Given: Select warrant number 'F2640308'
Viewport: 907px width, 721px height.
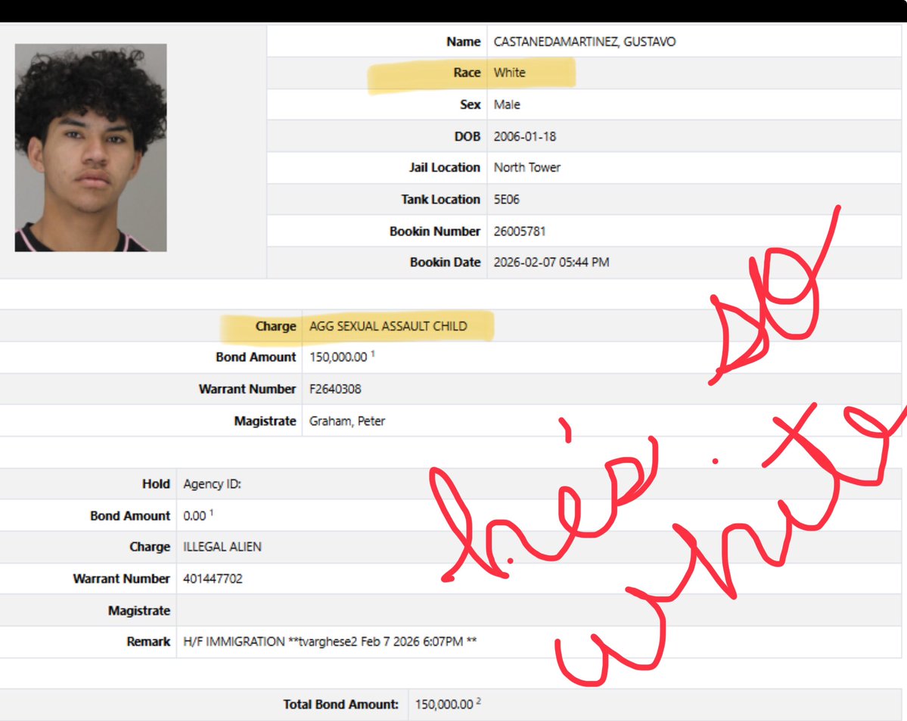Looking at the screenshot, I should coord(335,390).
